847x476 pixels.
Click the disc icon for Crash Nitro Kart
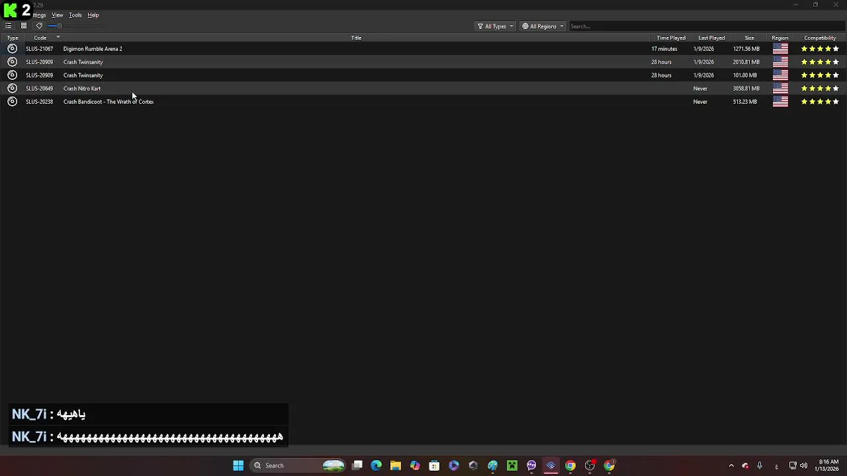pos(12,89)
